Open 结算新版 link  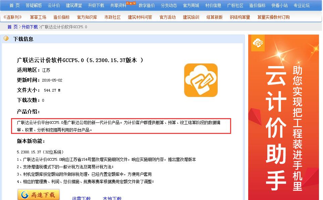tap(214, 17)
